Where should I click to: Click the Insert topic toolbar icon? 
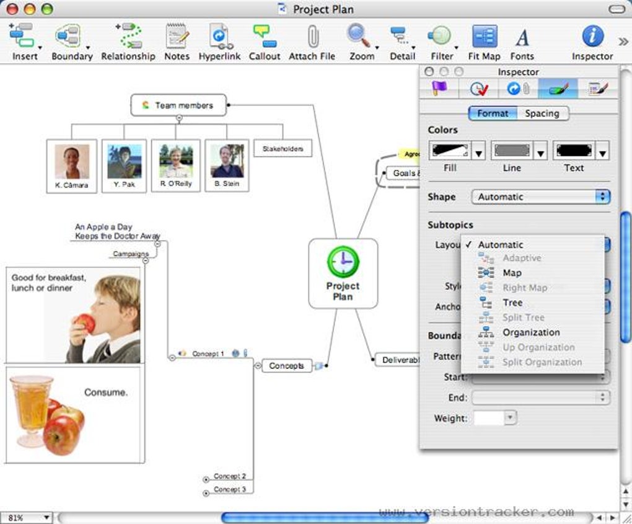pyautogui.click(x=22, y=35)
